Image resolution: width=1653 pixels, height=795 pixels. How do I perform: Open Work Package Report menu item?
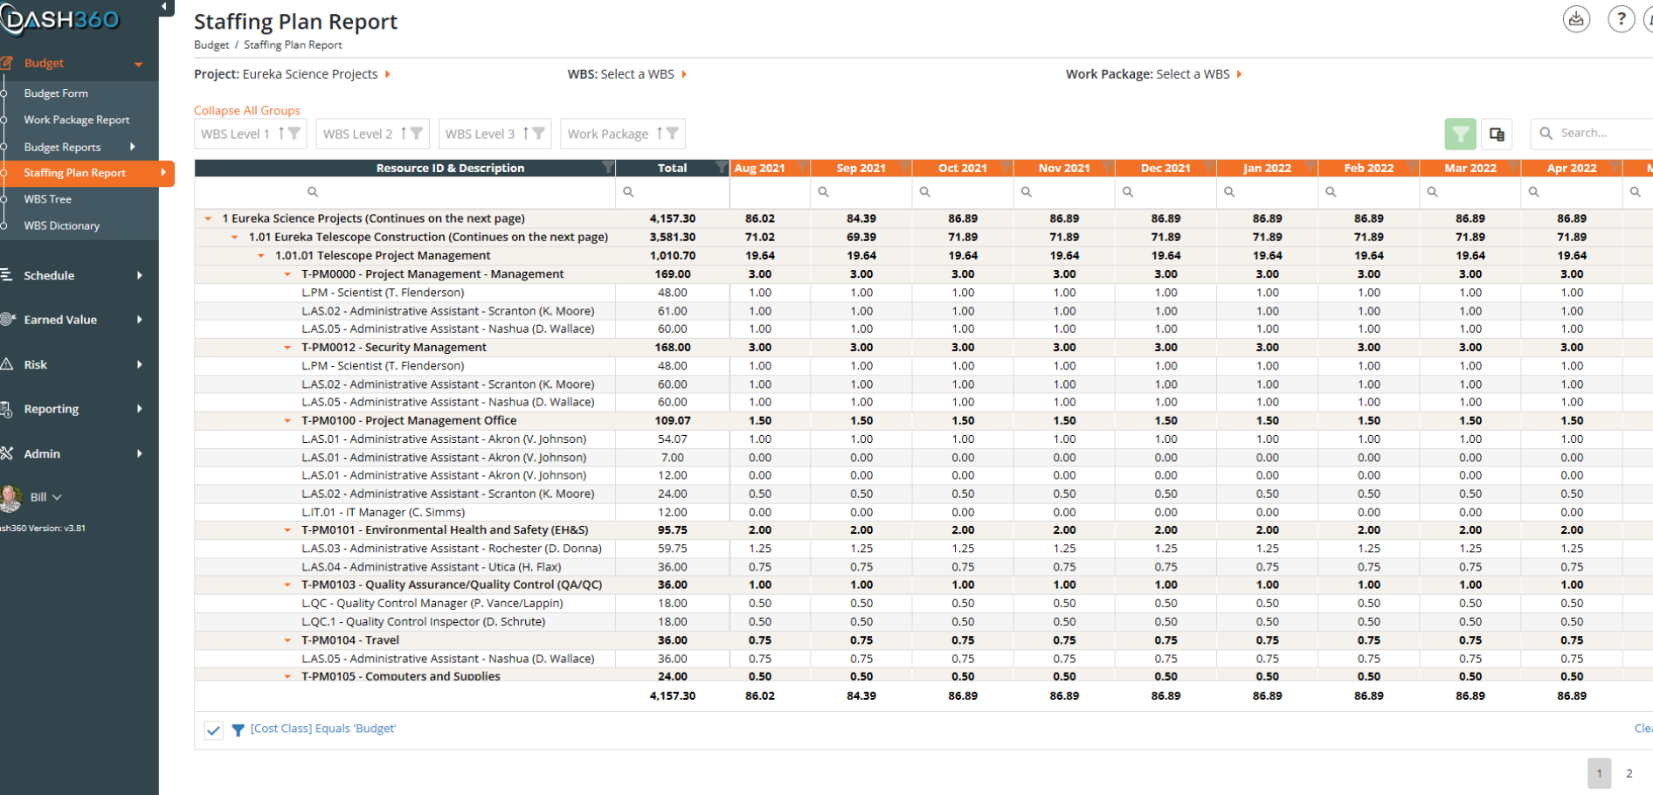77,120
